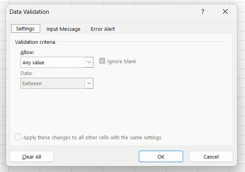Dismiss the dialog with Cancel
Image resolution: width=245 pixels, height=172 pixels.
[x=211, y=157]
